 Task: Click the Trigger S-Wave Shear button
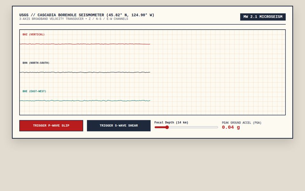tap(119, 126)
